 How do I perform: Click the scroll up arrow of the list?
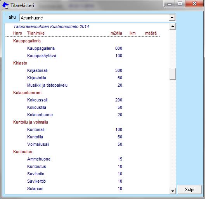pyautogui.click(x=173, y=26)
